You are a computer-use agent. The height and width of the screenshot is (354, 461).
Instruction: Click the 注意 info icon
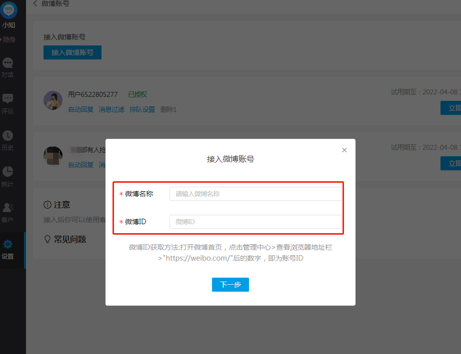click(47, 205)
